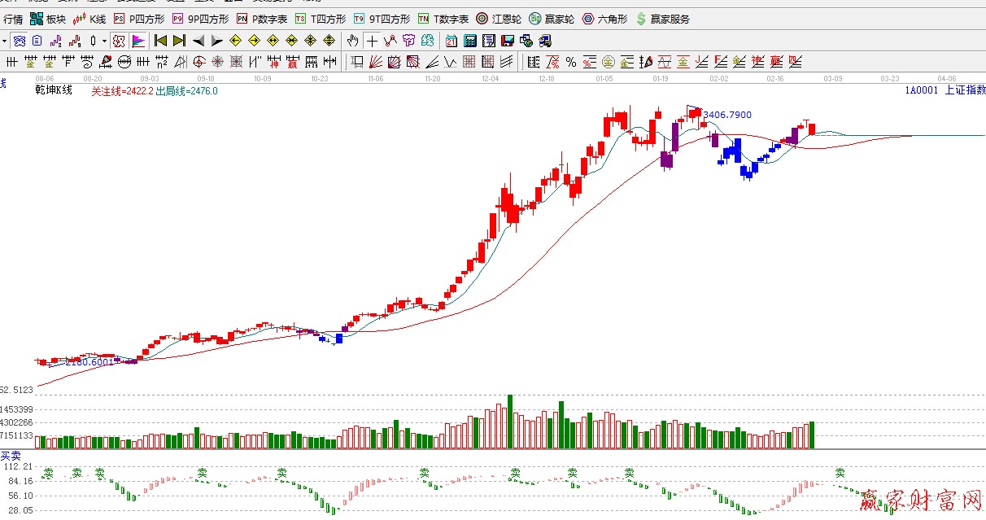Click the calculator icon in the toolbar
The height and width of the screenshot is (520, 986).
pyautogui.click(x=469, y=41)
